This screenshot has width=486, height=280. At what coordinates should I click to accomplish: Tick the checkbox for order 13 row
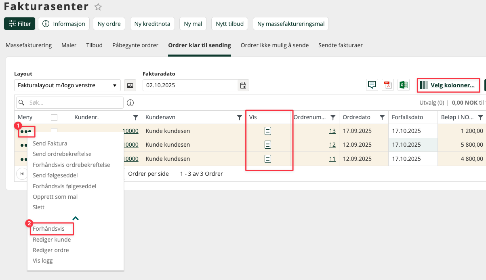click(54, 130)
